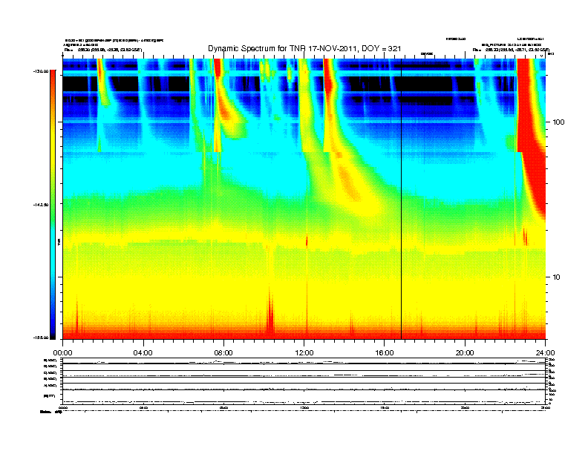This screenshot has width=588, height=454.
Task: Select the 20:00 tick label under the spectrum
Action: tap(465, 353)
